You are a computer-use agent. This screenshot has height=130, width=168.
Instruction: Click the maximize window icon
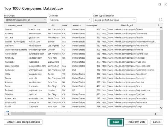(160, 4)
